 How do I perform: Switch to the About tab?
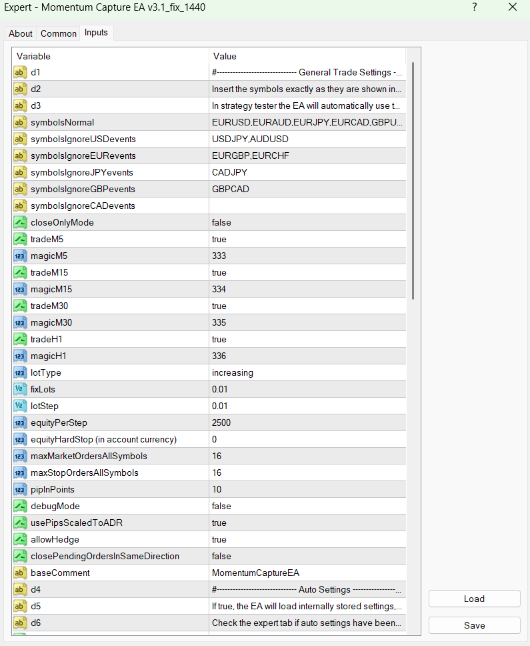[20, 33]
